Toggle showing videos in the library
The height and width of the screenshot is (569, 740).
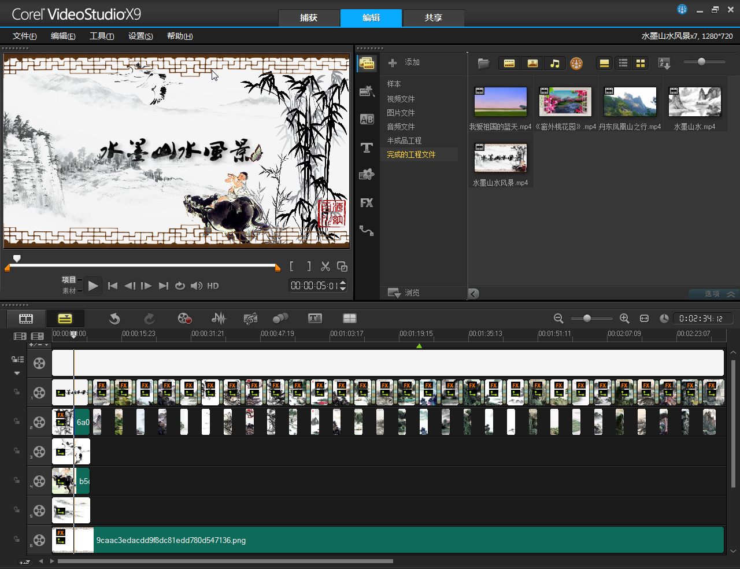coord(509,64)
